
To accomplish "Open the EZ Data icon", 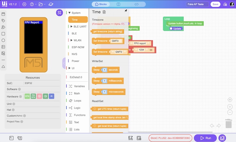I will (x=131, y=138).
